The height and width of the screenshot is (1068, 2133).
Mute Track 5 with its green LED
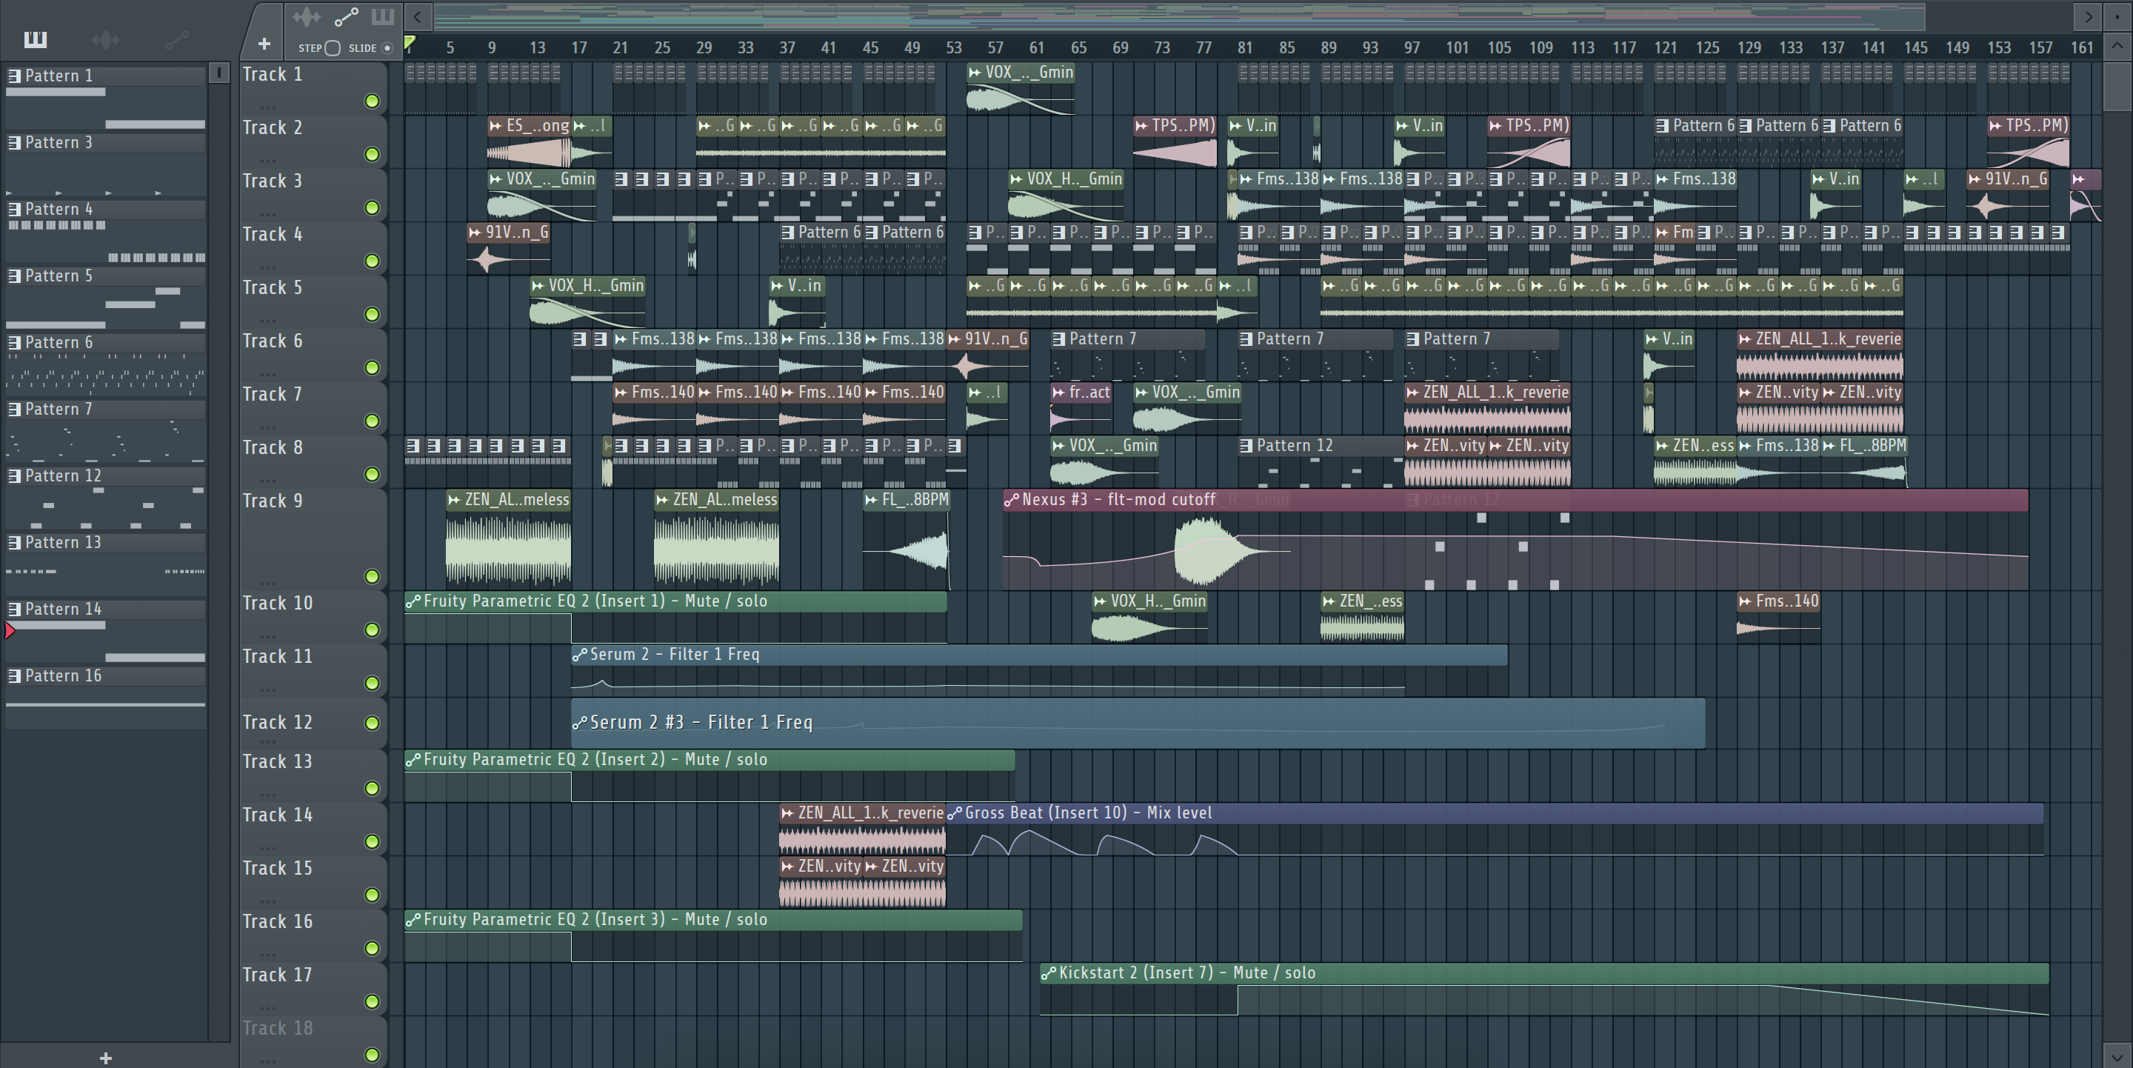pyautogui.click(x=373, y=315)
